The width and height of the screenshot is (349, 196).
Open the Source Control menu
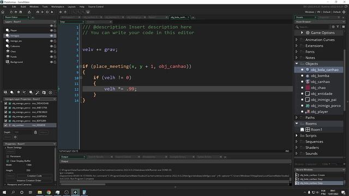[96, 7]
